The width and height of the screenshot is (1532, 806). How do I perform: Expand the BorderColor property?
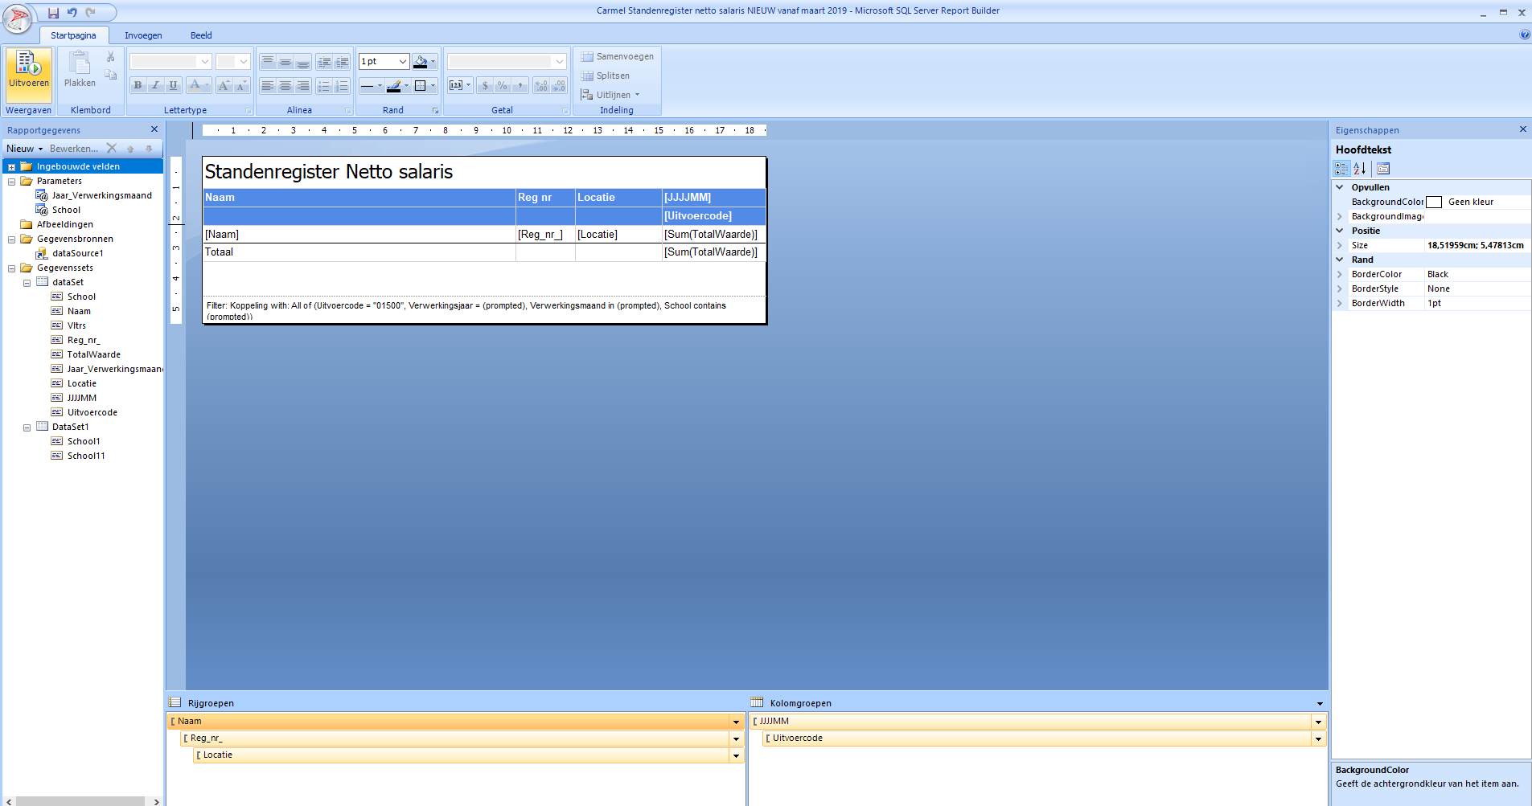(x=1340, y=275)
